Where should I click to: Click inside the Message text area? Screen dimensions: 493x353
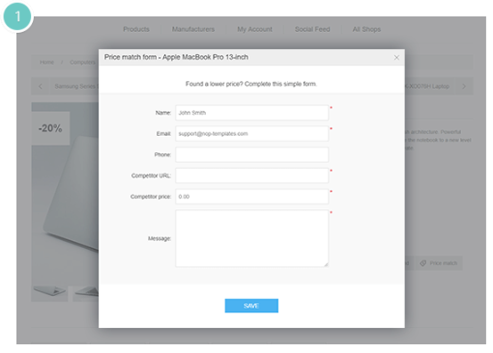pos(251,238)
